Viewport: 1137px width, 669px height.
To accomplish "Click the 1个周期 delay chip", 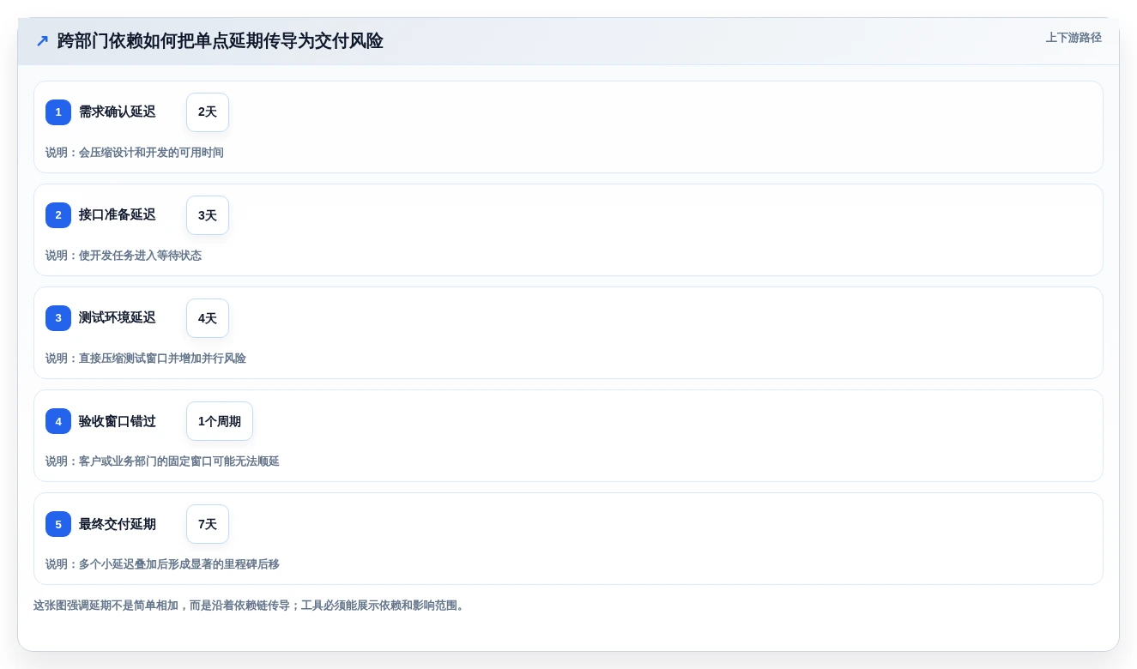I will [220, 421].
